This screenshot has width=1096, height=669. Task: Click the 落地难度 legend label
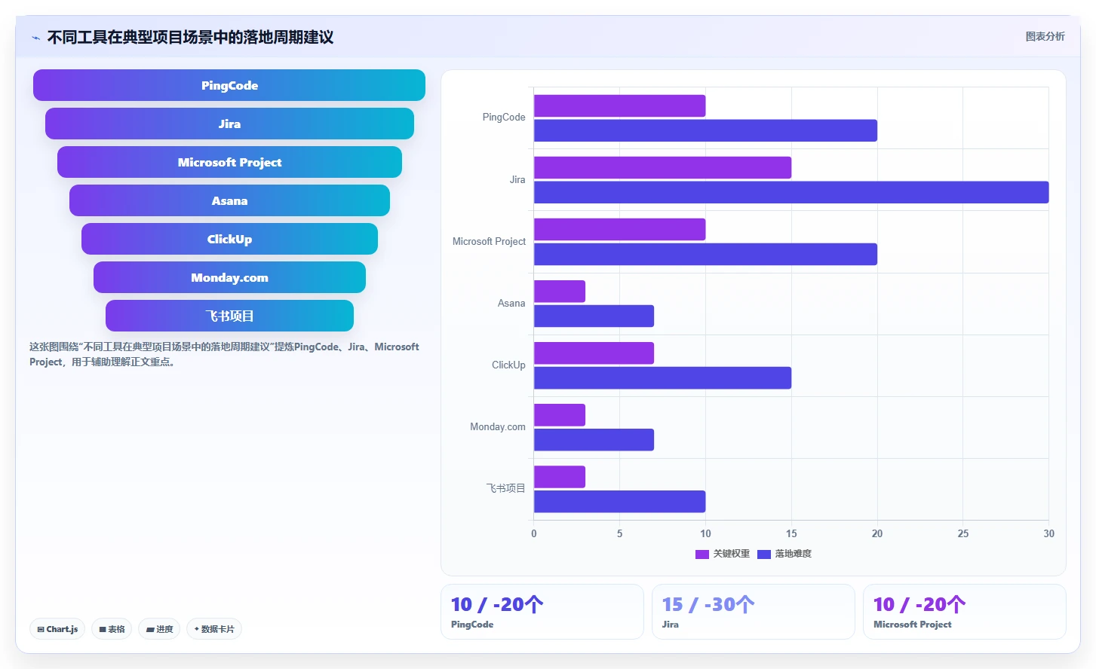[794, 554]
